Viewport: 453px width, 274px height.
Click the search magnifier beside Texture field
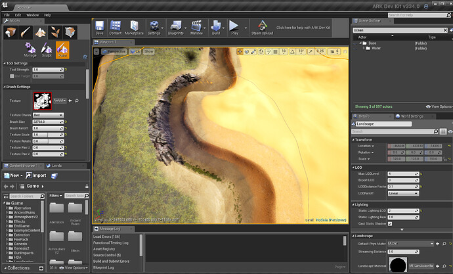[x=77, y=101]
